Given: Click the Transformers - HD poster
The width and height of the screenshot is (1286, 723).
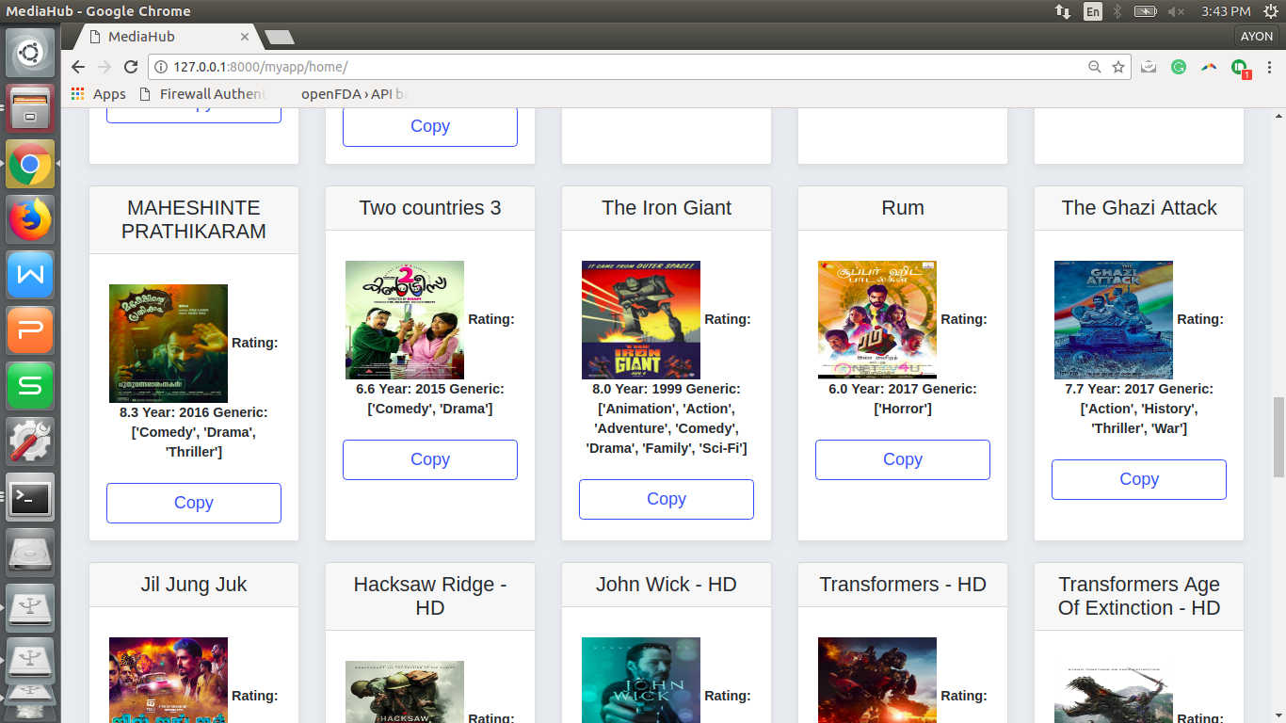Looking at the screenshot, I should (877, 680).
